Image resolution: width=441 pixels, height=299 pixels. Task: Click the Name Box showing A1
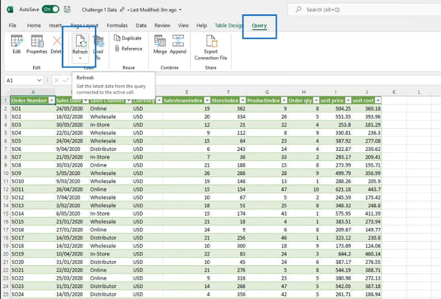point(21,80)
